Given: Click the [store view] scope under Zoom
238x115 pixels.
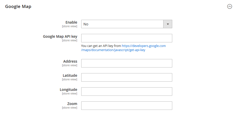Looking at the screenshot, I should tap(69, 108).
